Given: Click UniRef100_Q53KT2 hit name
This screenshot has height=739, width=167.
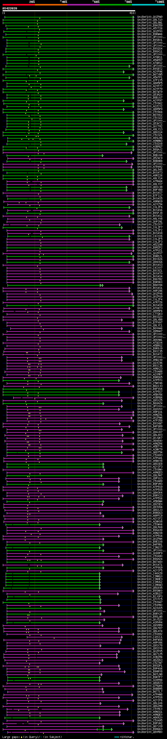Looking at the screenshot, I should [x=150, y=124].
